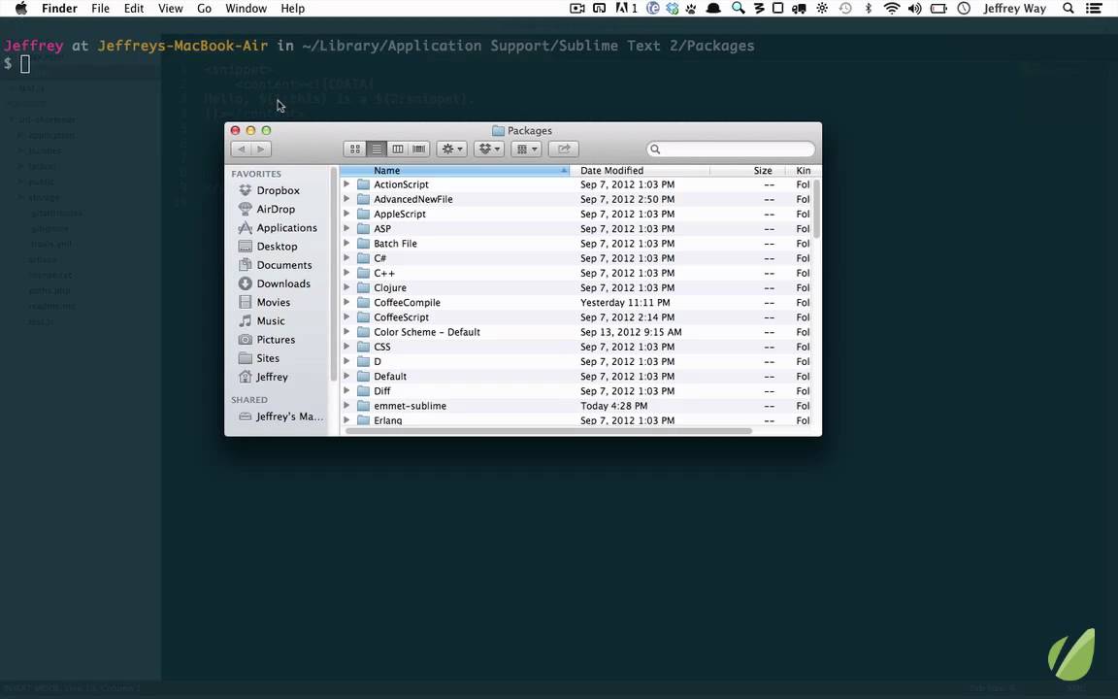
Task: Open the Finder menu
Action: pos(59,9)
